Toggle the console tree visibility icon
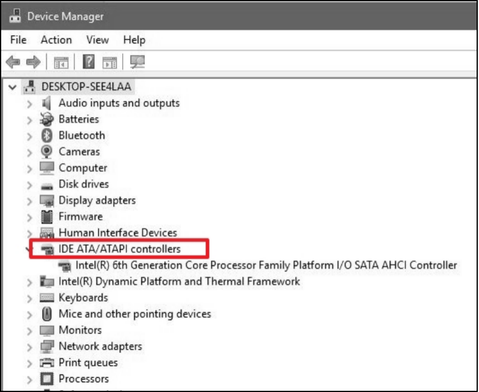The width and height of the screenshot is (479, 392). pos(61,62)
